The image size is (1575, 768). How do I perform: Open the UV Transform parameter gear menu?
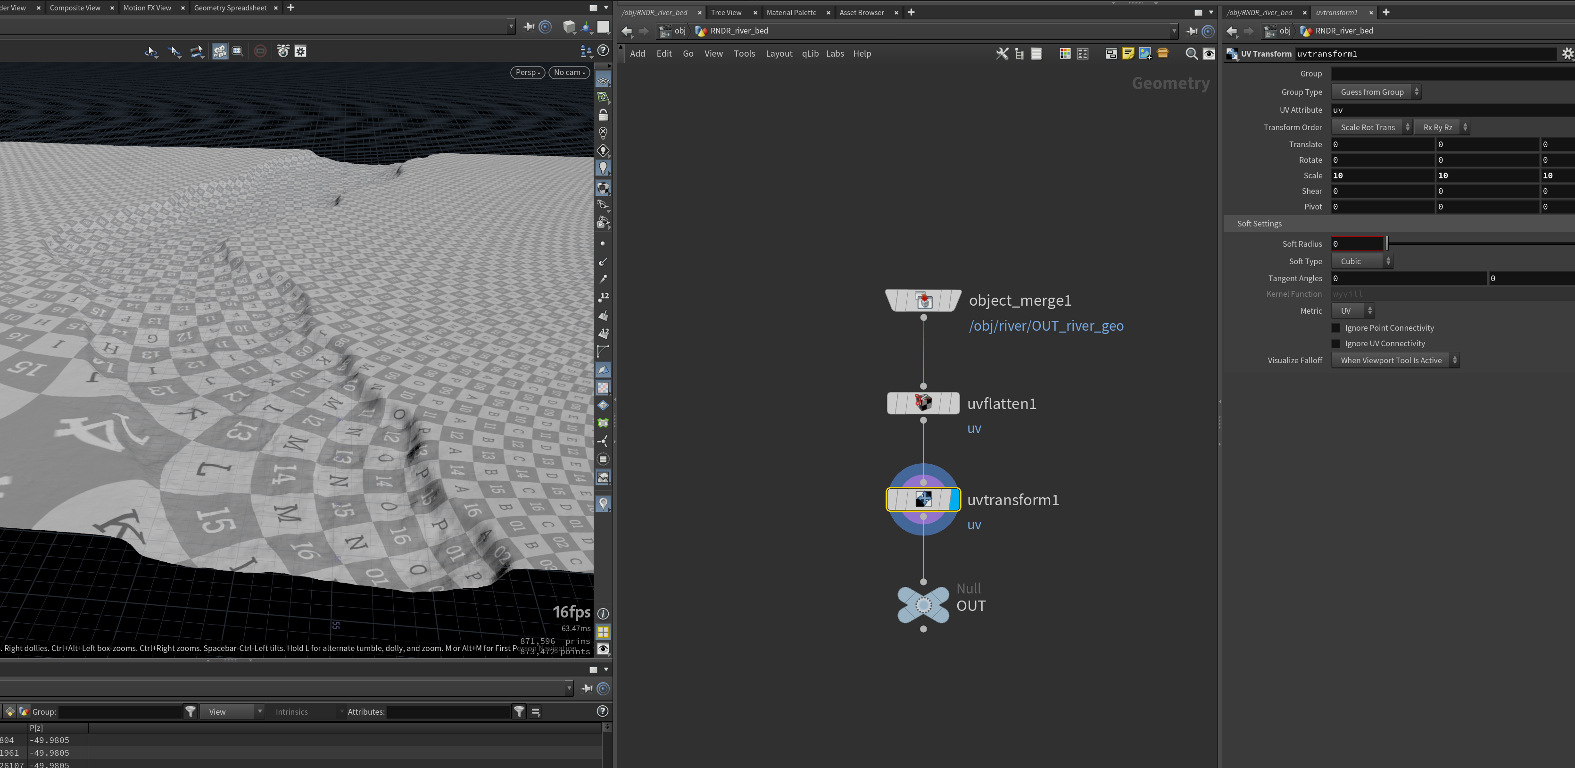(1567, 54)
